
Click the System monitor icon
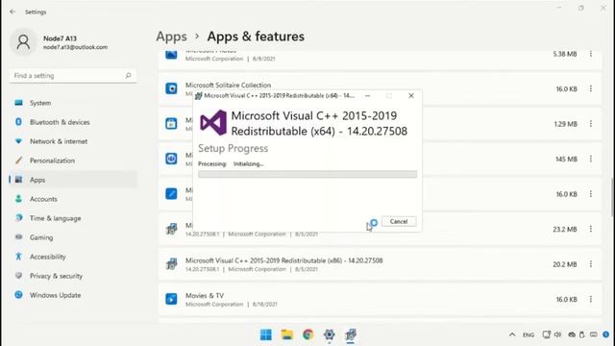click(18, 103)
